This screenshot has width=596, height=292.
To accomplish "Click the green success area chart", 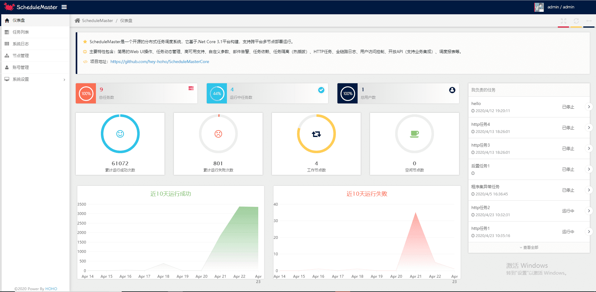I will 239,239.
